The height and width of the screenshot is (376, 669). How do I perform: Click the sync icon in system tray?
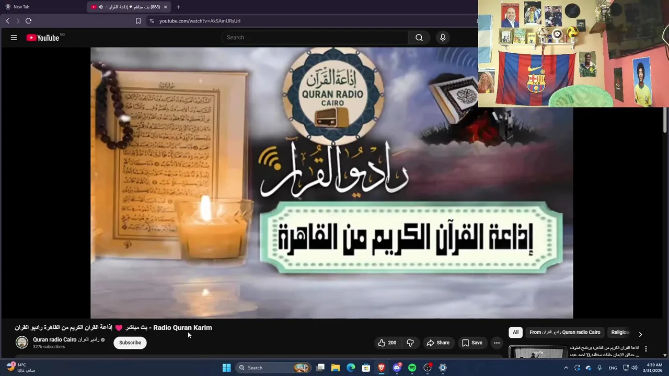(x=577, y=368)
